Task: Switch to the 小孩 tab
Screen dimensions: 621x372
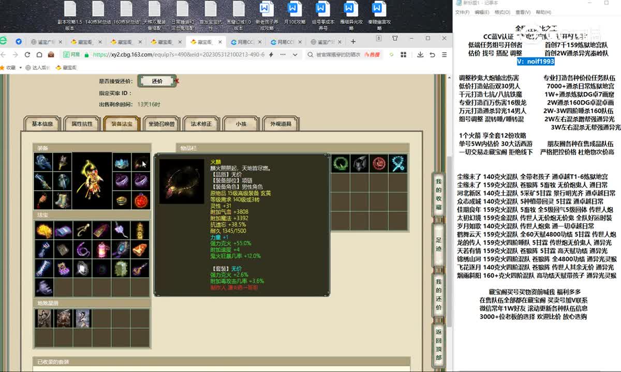Action: point(241,124)
